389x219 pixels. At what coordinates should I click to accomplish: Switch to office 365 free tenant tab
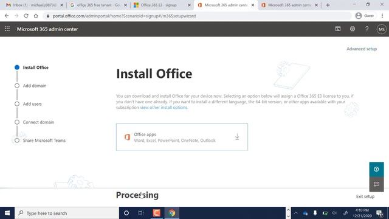tap(95, 5)
